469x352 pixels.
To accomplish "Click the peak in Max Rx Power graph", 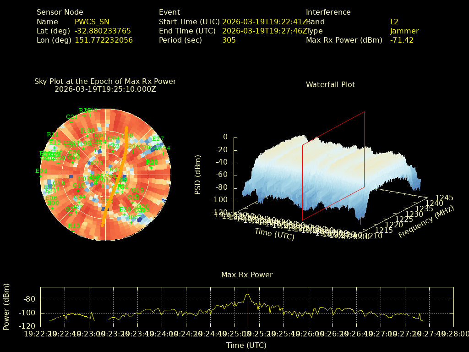I will (247, 295).
